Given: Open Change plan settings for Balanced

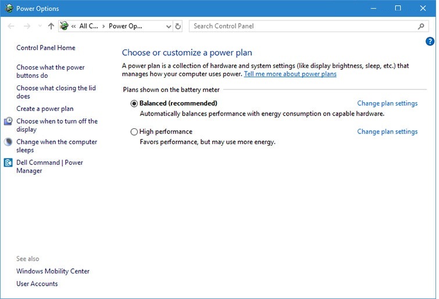Looking at the screenshot, I should (x=387, y=103).
